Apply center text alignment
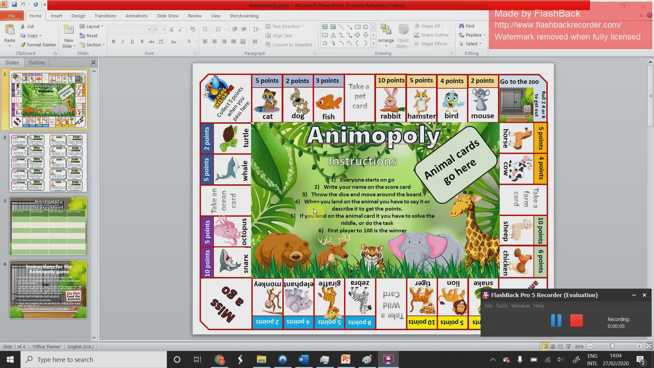The width and height of the screenshot is (654, 368). click(214, 42)
